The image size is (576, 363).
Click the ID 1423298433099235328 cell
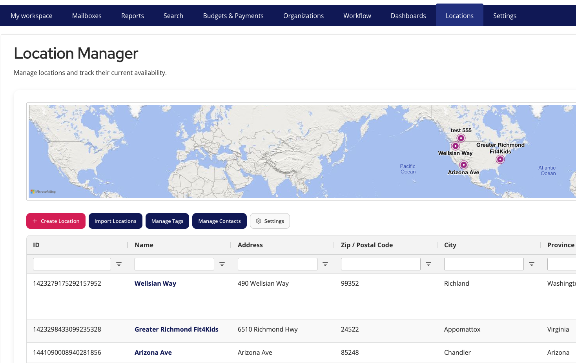[67, 329]
